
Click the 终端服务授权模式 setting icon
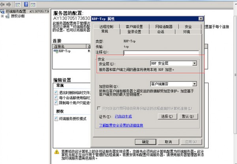coord(56,119)
